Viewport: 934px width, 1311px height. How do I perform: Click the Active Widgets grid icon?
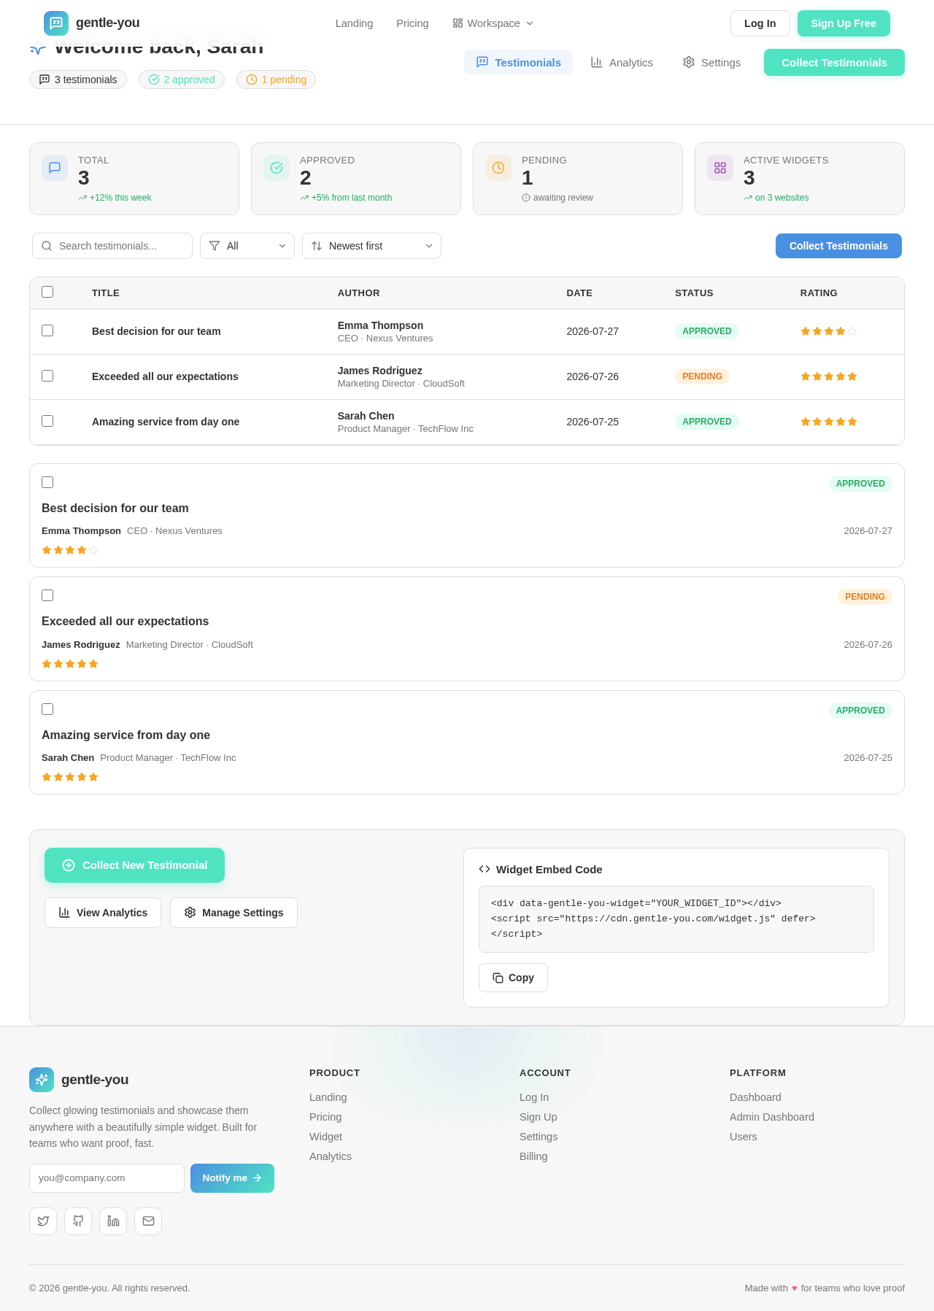coord(720,168)
